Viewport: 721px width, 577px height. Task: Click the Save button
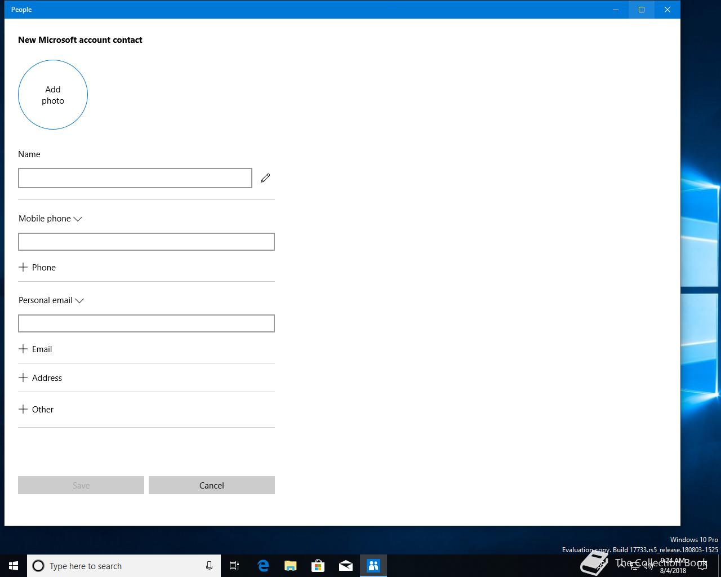tap(81, 485)
